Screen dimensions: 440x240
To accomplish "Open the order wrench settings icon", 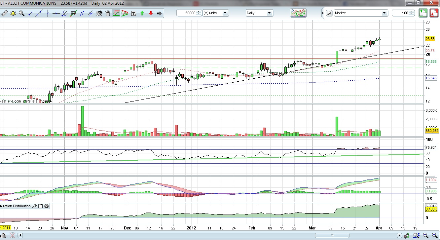I will pyautogui.click(x=329, y=13).
